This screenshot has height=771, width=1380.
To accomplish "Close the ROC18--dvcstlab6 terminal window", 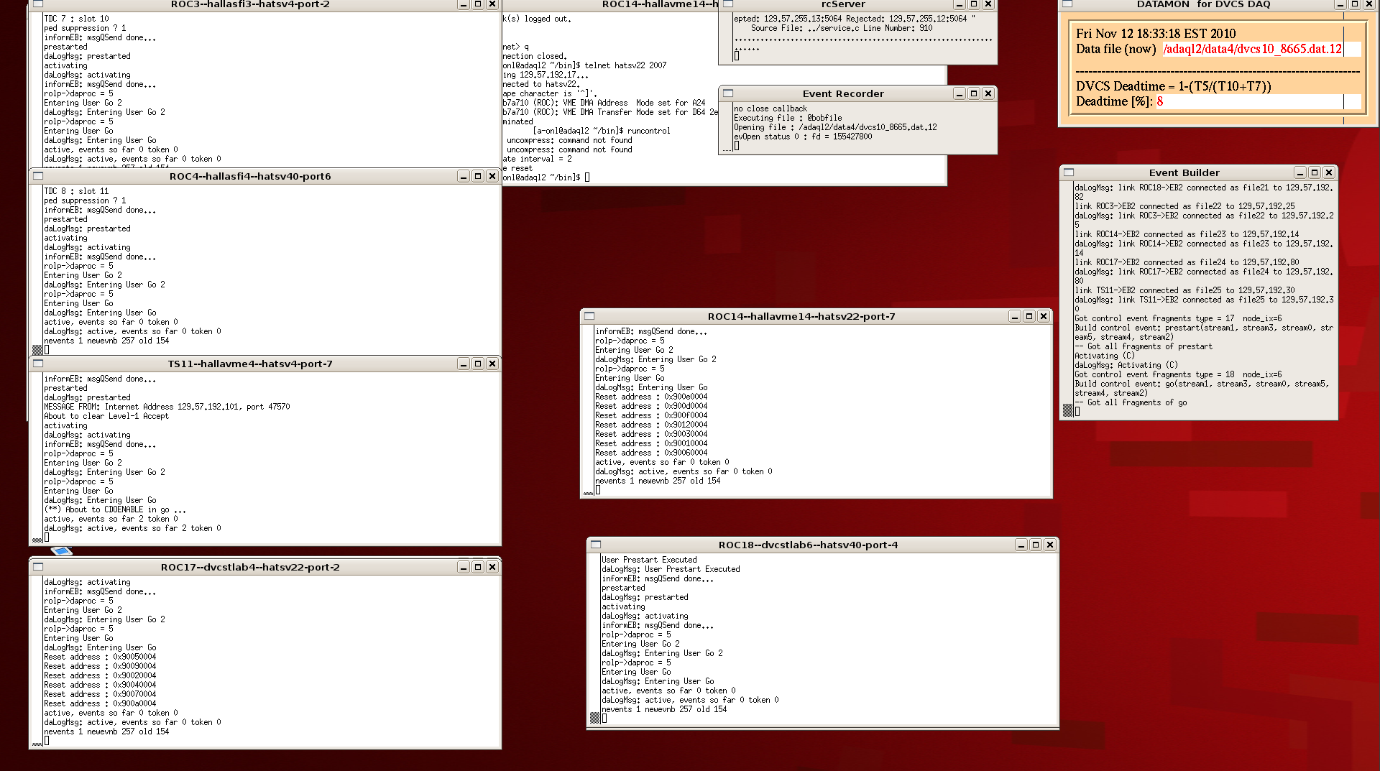I will tap(1050, 545).
